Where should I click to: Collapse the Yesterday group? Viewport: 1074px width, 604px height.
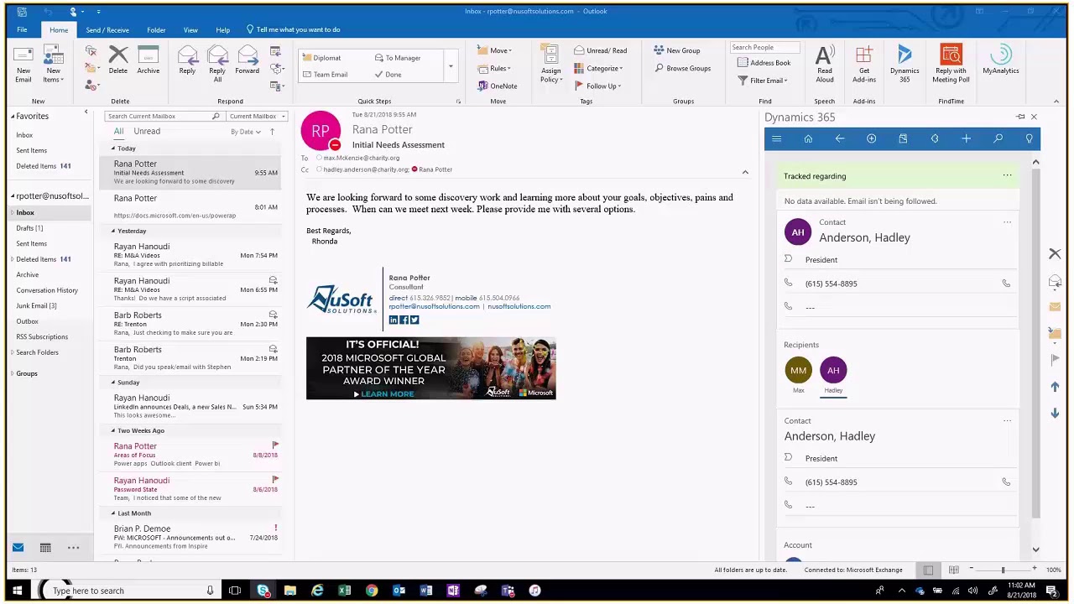click(113, 231)
